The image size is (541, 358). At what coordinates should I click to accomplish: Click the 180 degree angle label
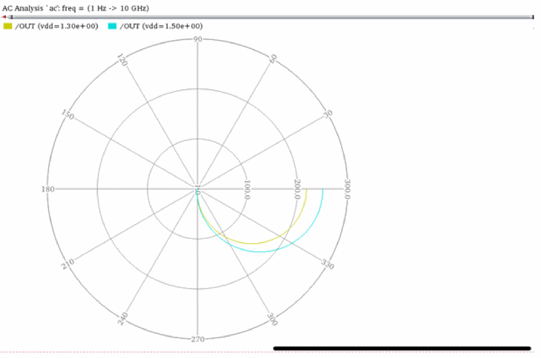(48, 189)
